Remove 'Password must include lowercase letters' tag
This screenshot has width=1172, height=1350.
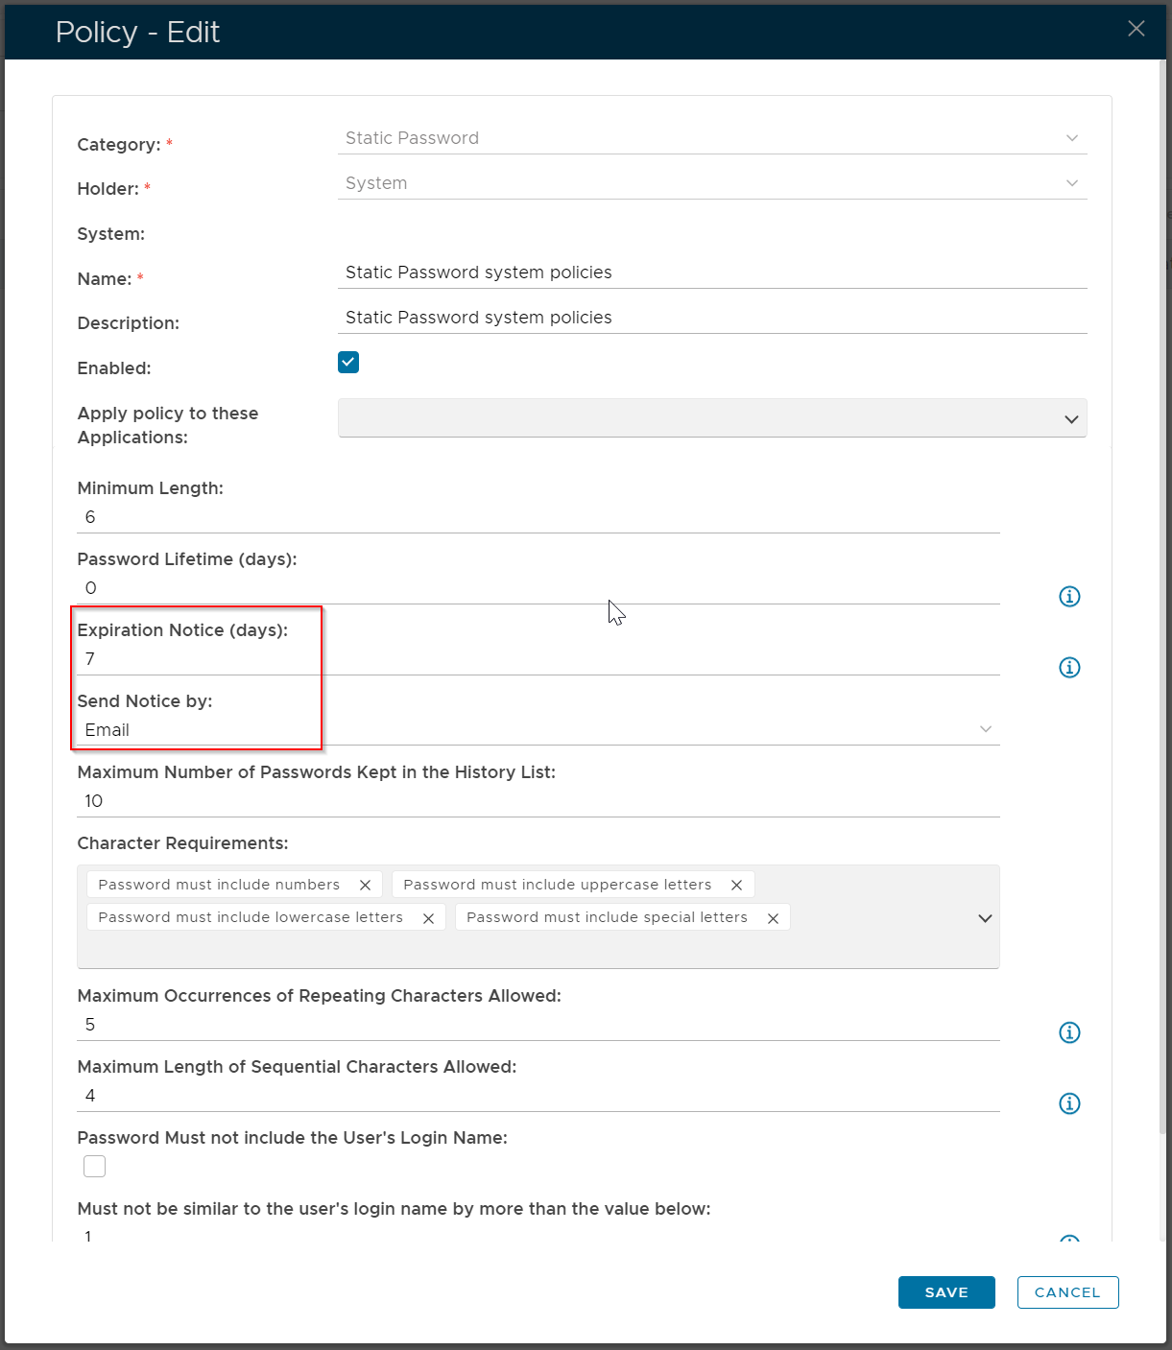[428, 918]
